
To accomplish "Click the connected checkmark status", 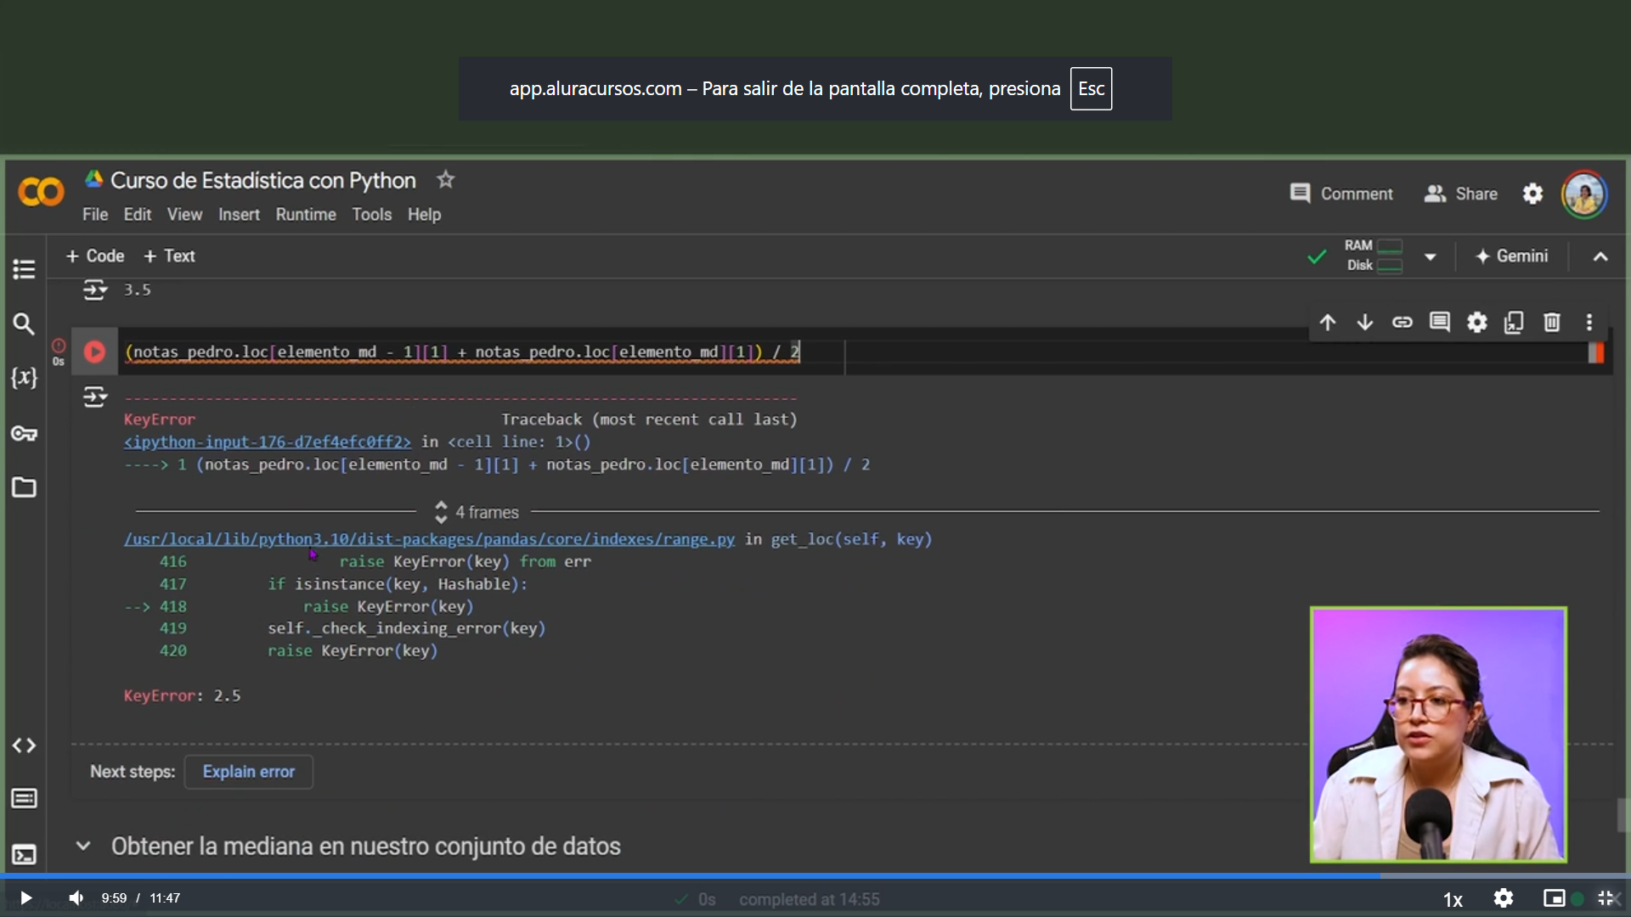I will click(1317, 256).
